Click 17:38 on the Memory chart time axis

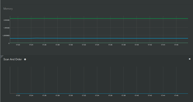click(x=123, y=45)
